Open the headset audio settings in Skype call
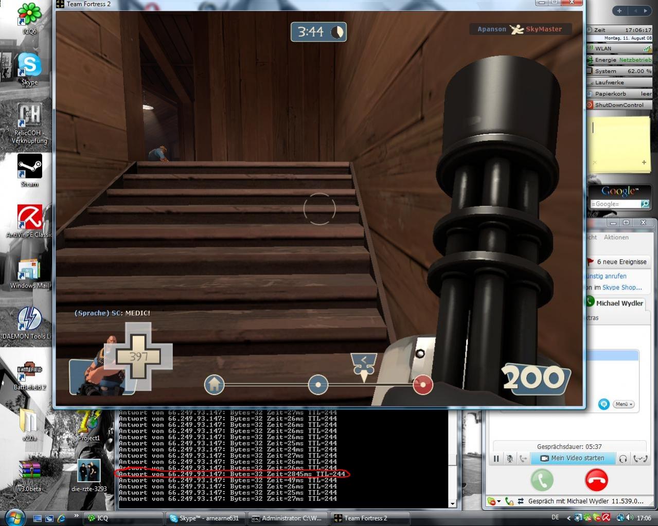Viewport: 658px width, 526px height. point(623,458)
